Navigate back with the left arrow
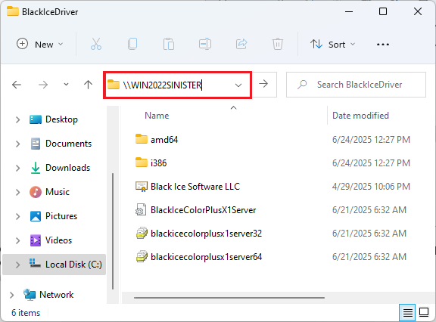 (17, 85)
